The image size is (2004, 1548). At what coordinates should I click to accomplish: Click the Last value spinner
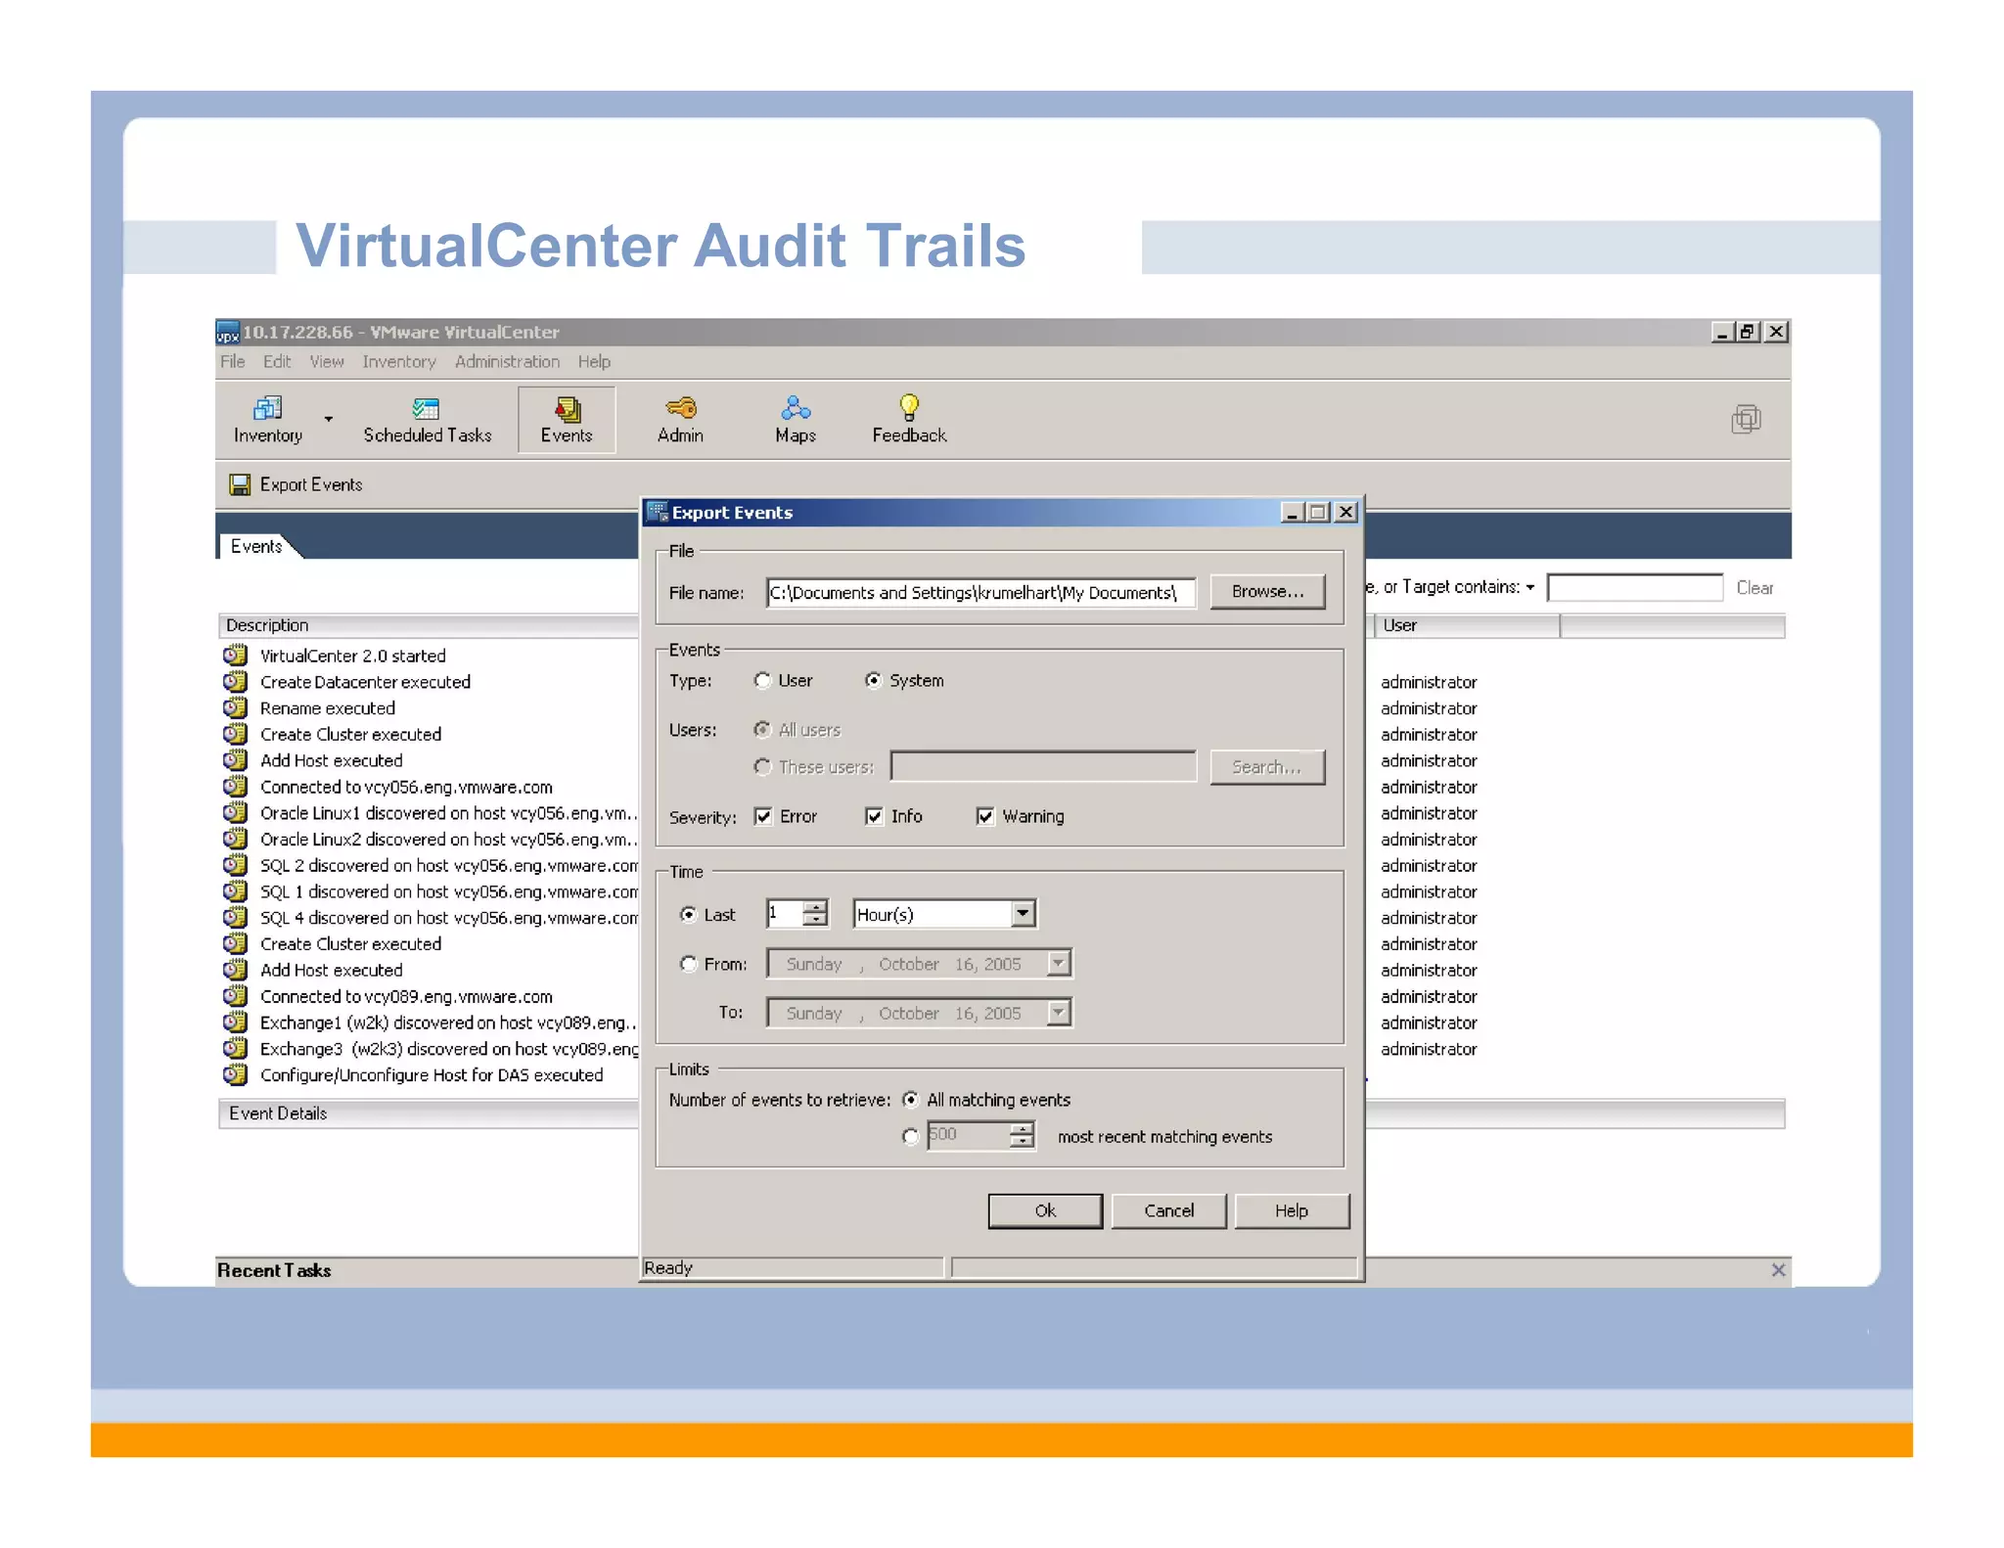tap(814, 914)
